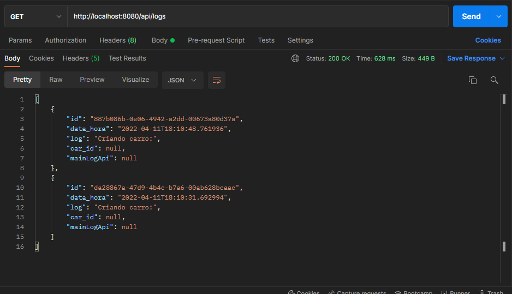Click the id value starting with da28867a
Image resolution: width=512 pixels, height=294 pixels.
coord(165,188)
